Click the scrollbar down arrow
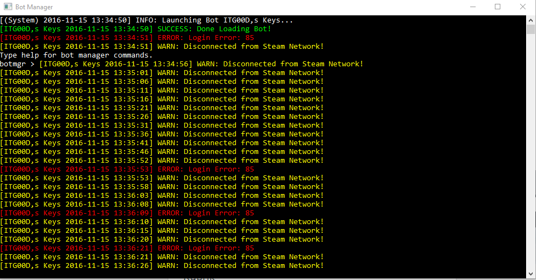This screenshot has width=536, height=280. (x=531, y=274)
